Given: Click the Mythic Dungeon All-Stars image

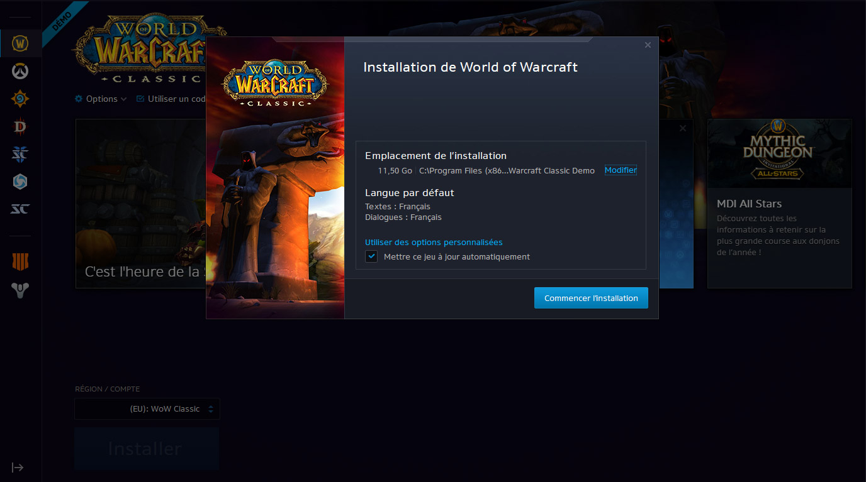Looking at the screenshot, I should tap(779, 153).
